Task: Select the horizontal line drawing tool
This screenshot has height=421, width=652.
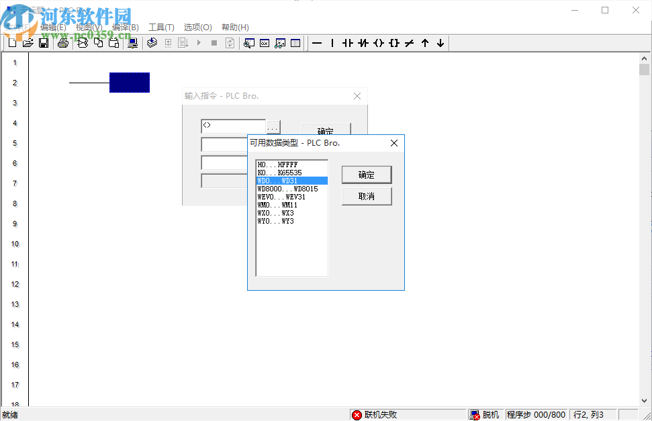Action: (x=317, y=43)
